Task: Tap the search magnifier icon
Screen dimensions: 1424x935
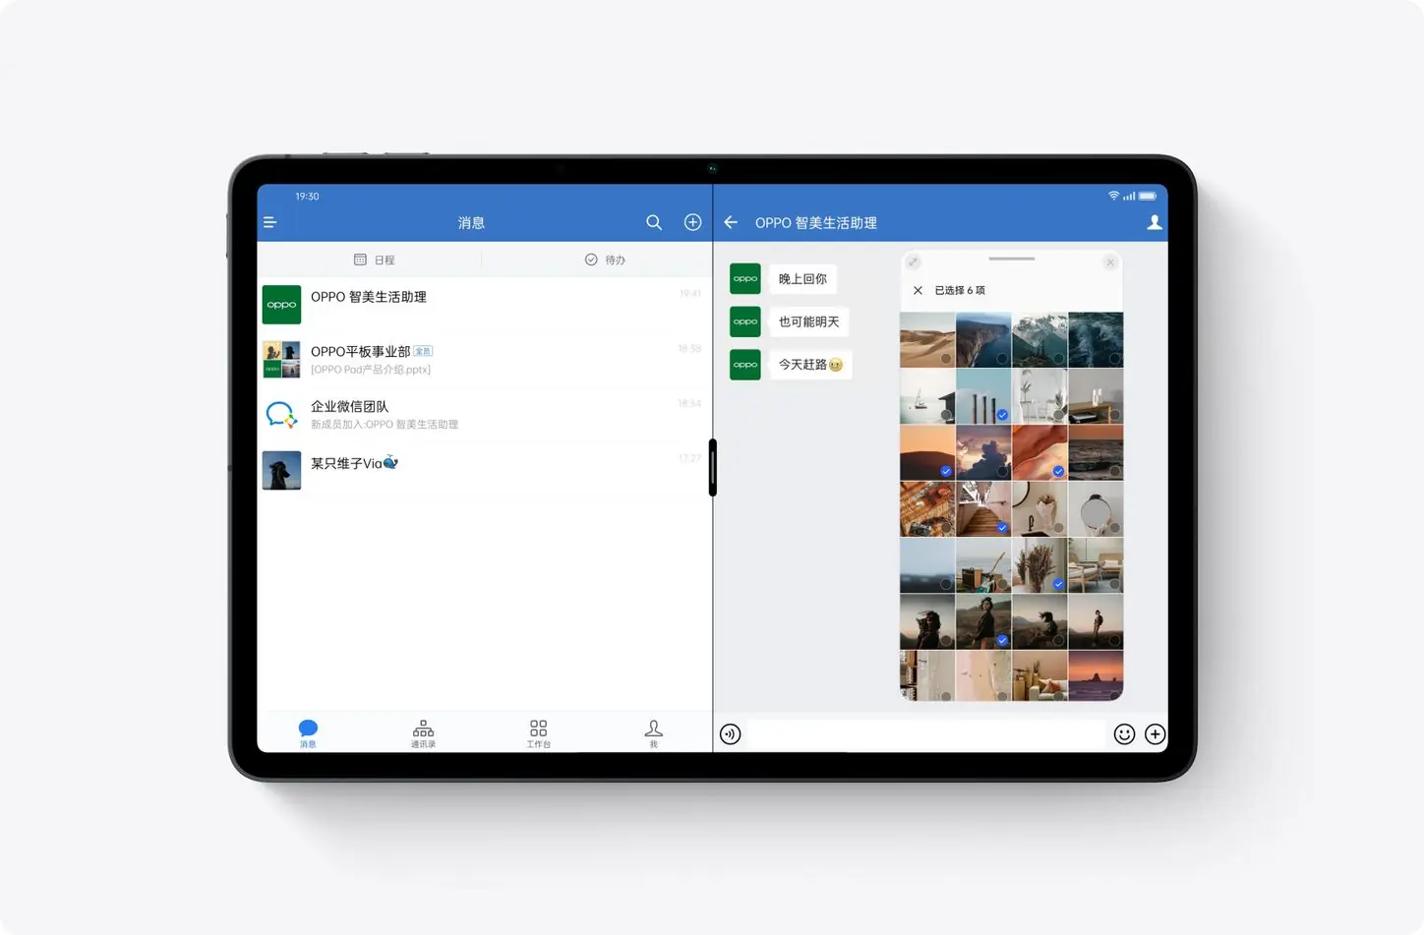Action: (654, 223)
